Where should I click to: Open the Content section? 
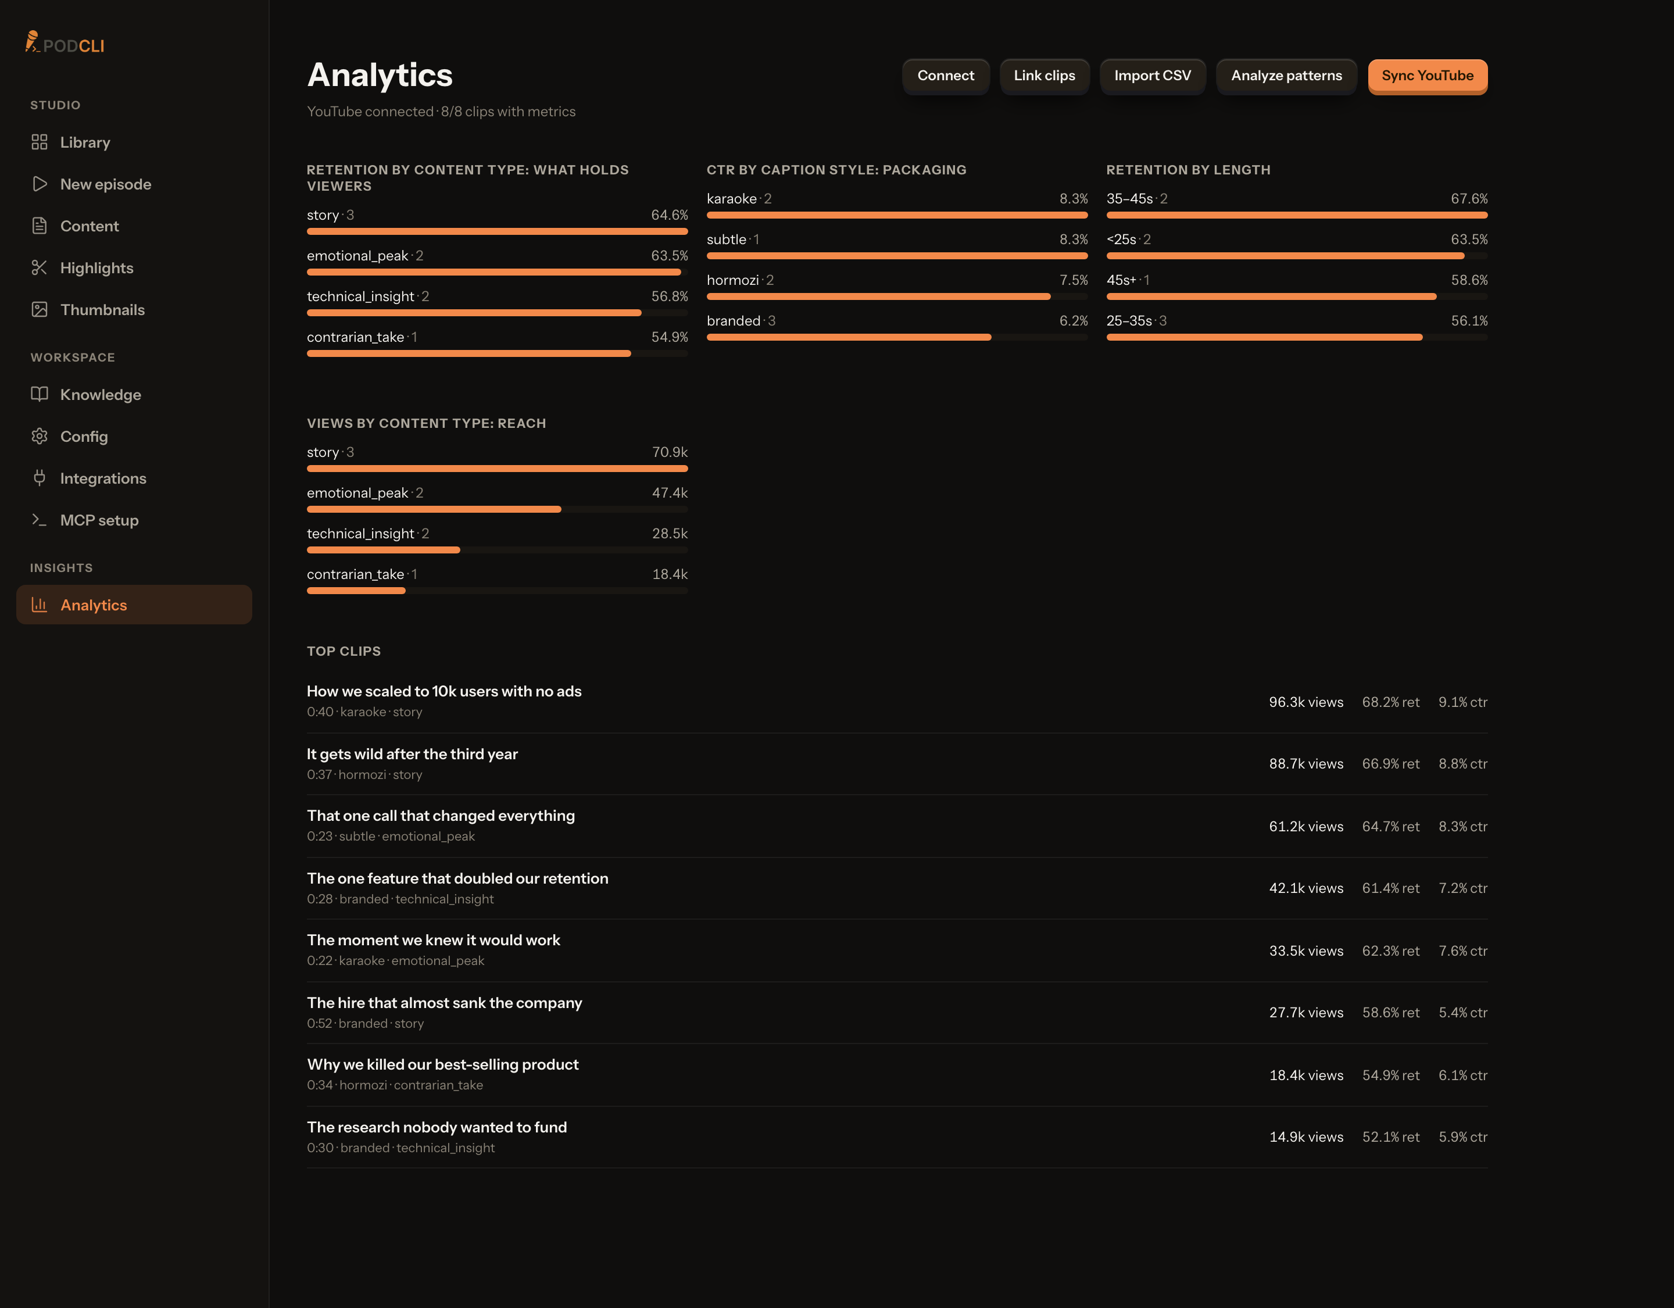(134, 226)
